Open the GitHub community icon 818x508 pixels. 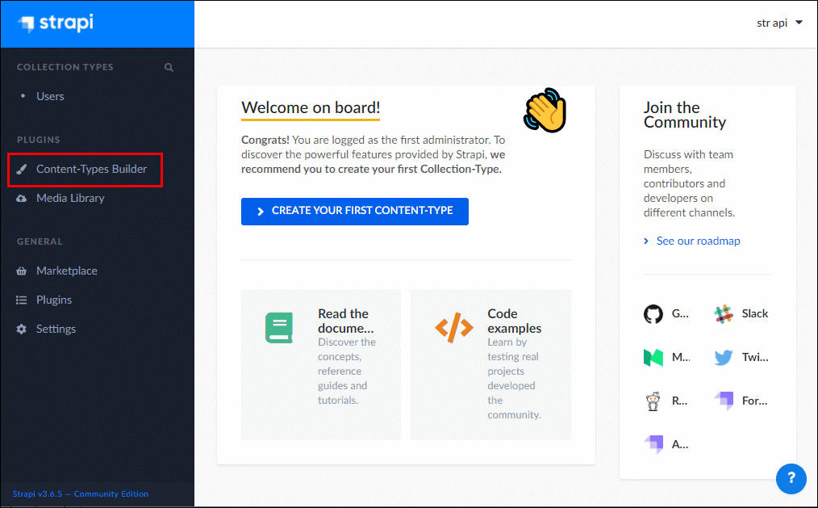(653, 314)
